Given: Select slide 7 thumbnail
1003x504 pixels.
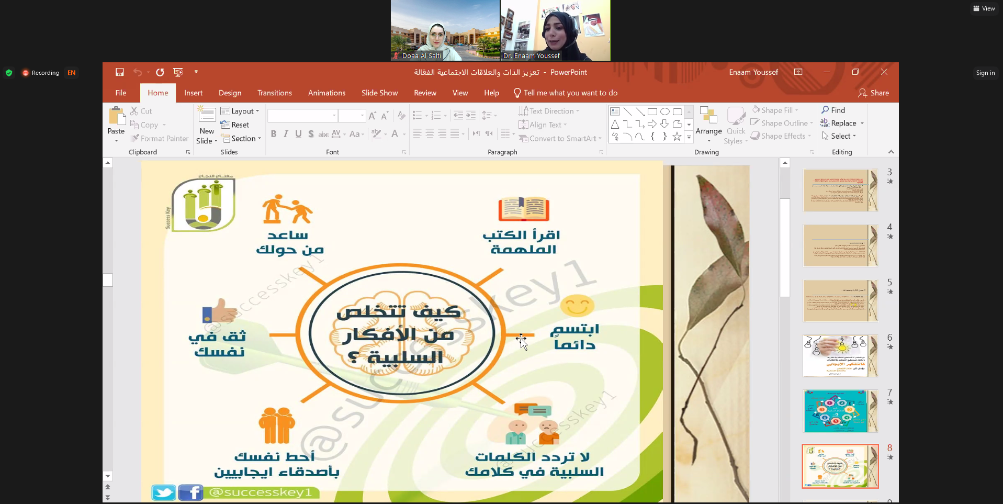Looking at the screenshot, I should (839, 411).
